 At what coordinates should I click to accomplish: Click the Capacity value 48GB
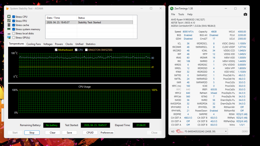214,31
